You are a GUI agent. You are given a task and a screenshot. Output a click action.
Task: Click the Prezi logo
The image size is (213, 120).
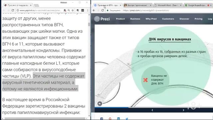[102, 19]
